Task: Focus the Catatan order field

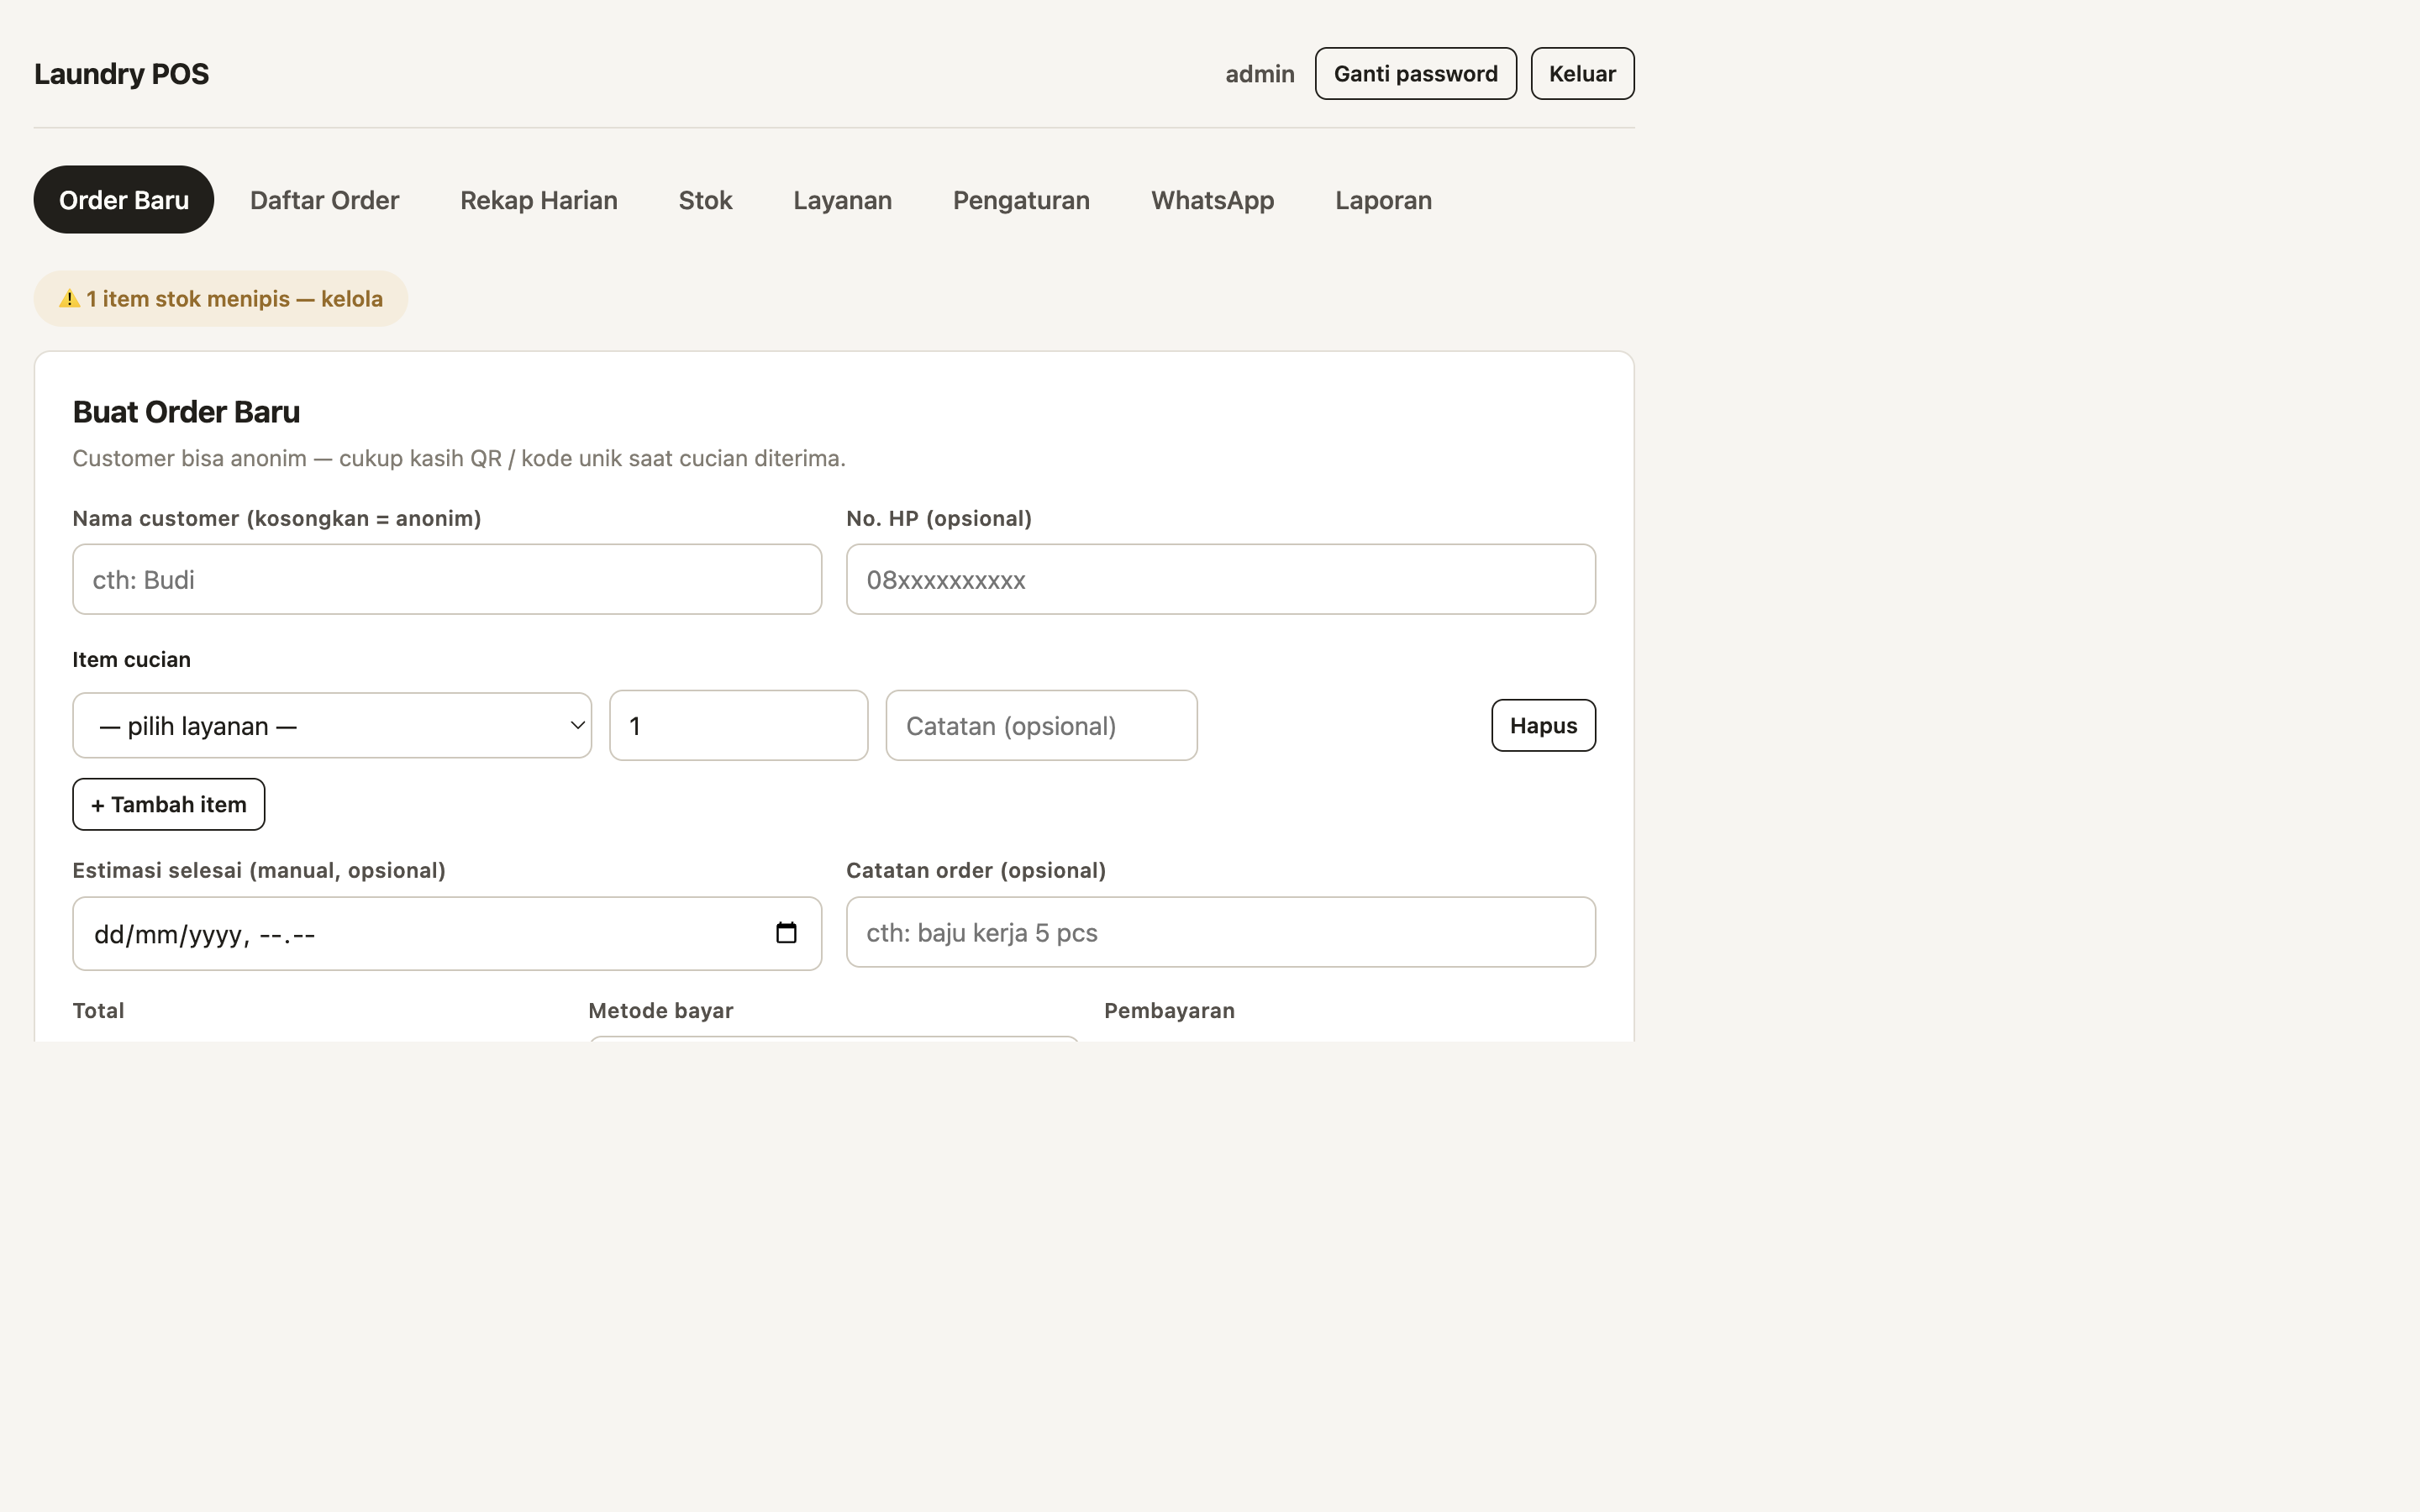Action: pyautogui.click(x=1220, y=932)
